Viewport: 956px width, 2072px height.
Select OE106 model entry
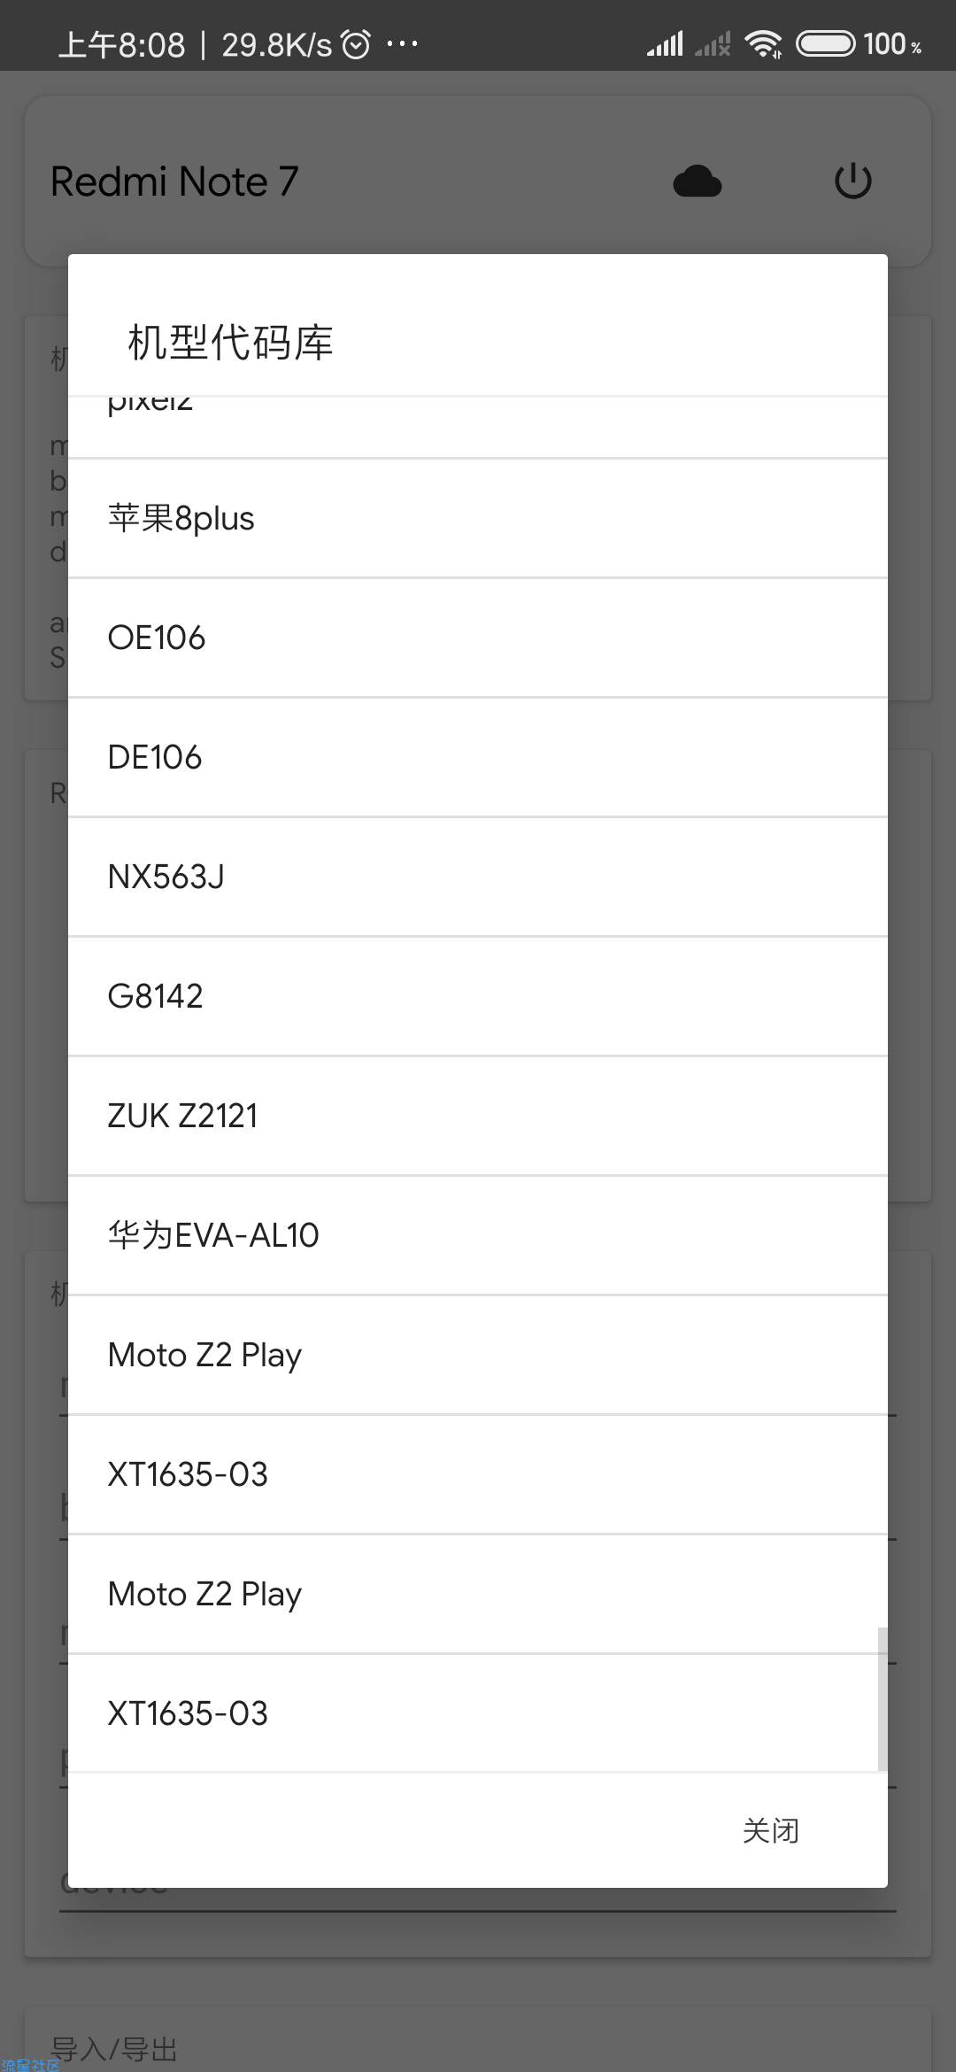(x=478, y=638)
